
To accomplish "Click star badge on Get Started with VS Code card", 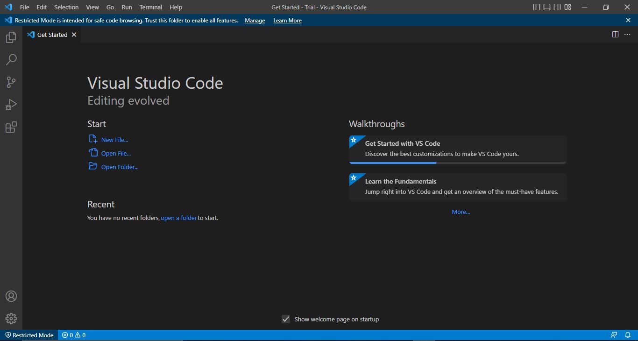I will click(354, 140).
